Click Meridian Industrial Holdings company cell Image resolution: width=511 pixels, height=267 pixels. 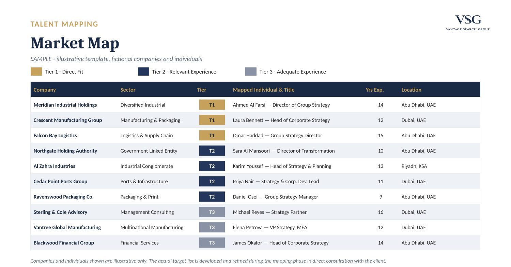click(x=65, y=105)
